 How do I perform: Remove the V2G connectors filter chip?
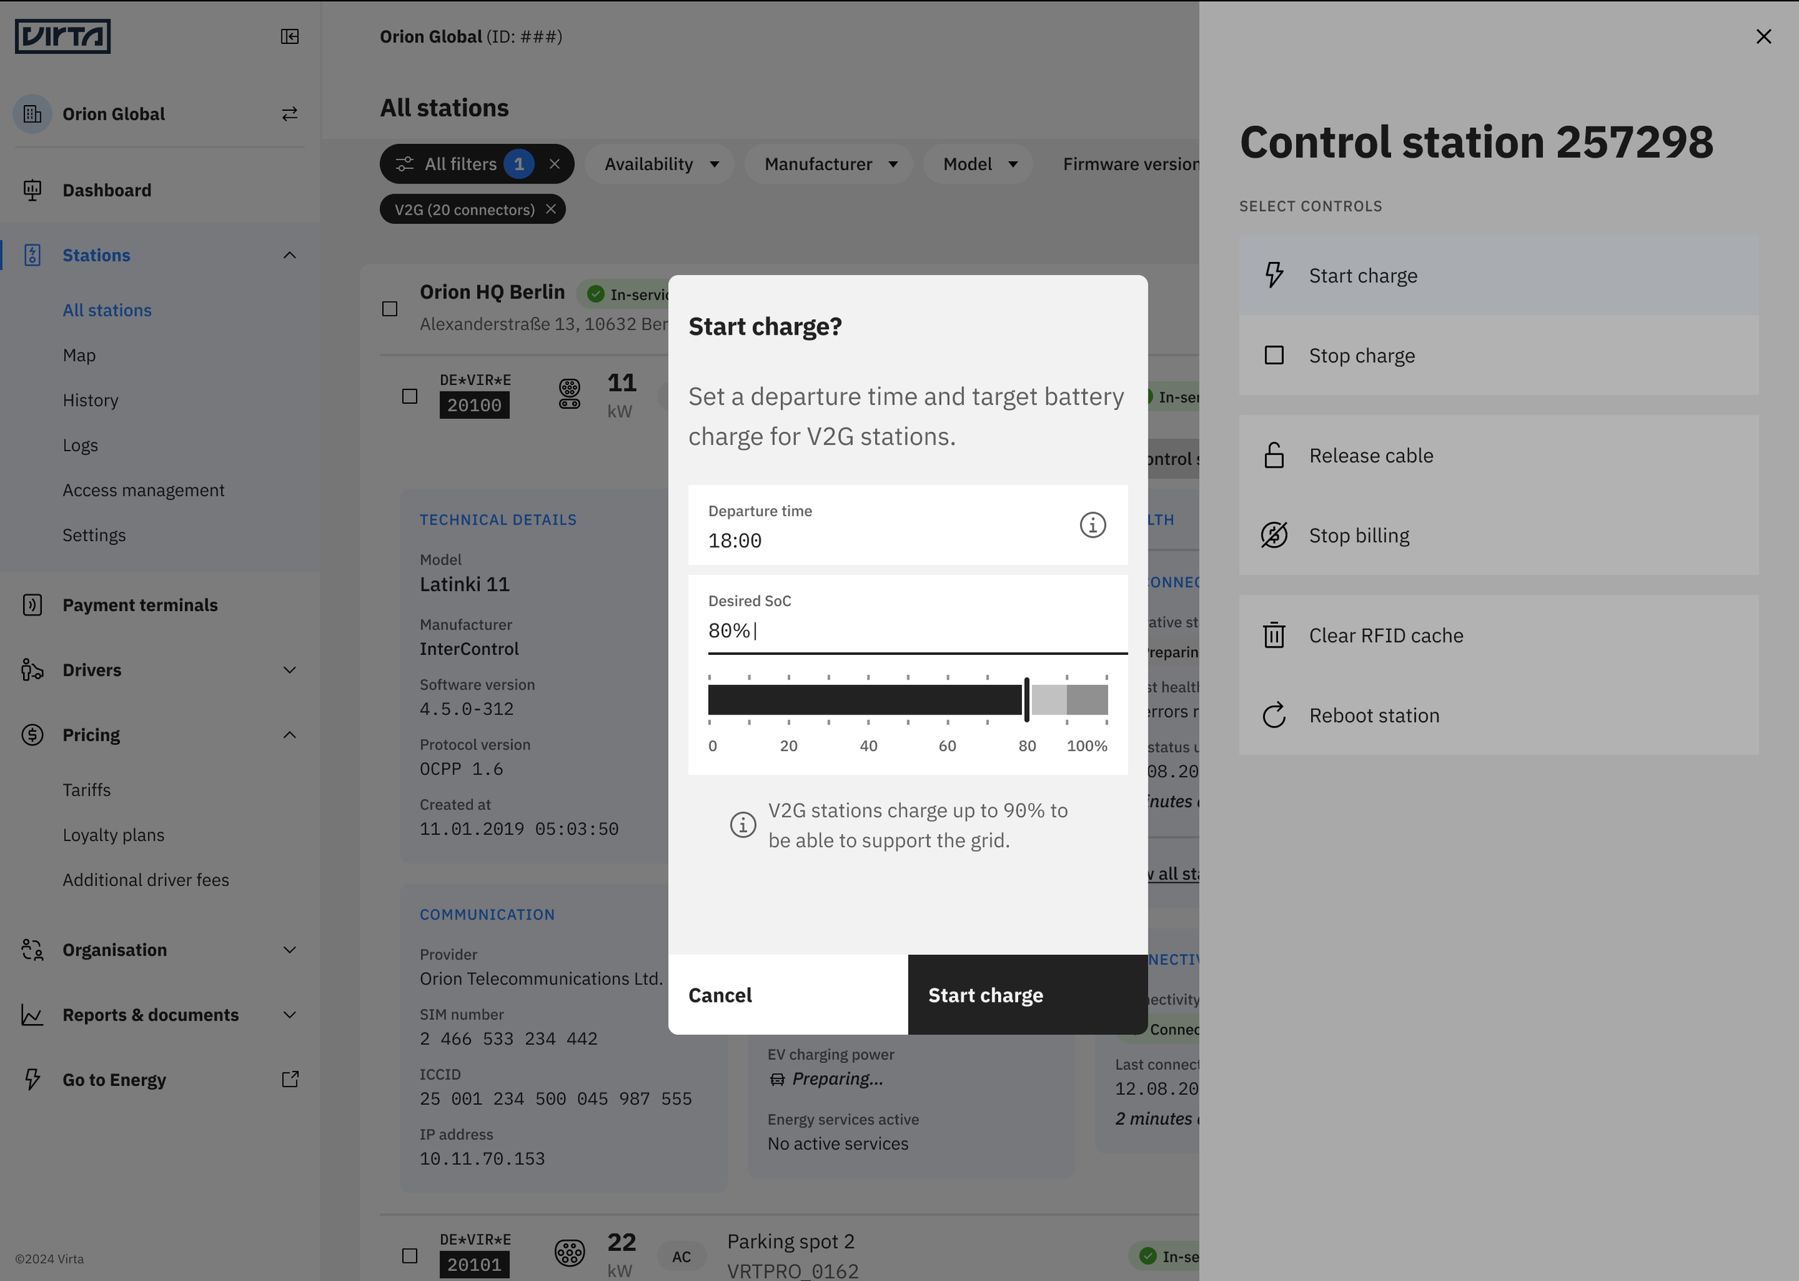click(551, 209)
